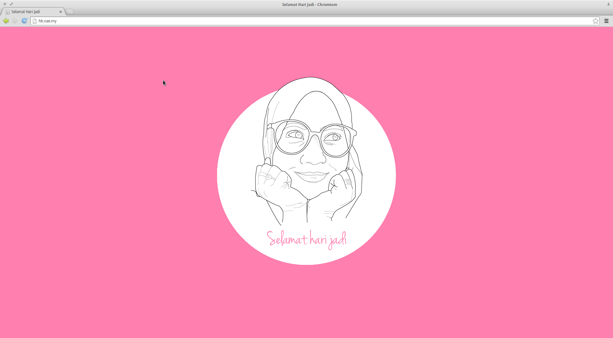Close the Chromium window
Image resolution: width=613 pixels, height=338 pixels.
(x=5, y=4)
